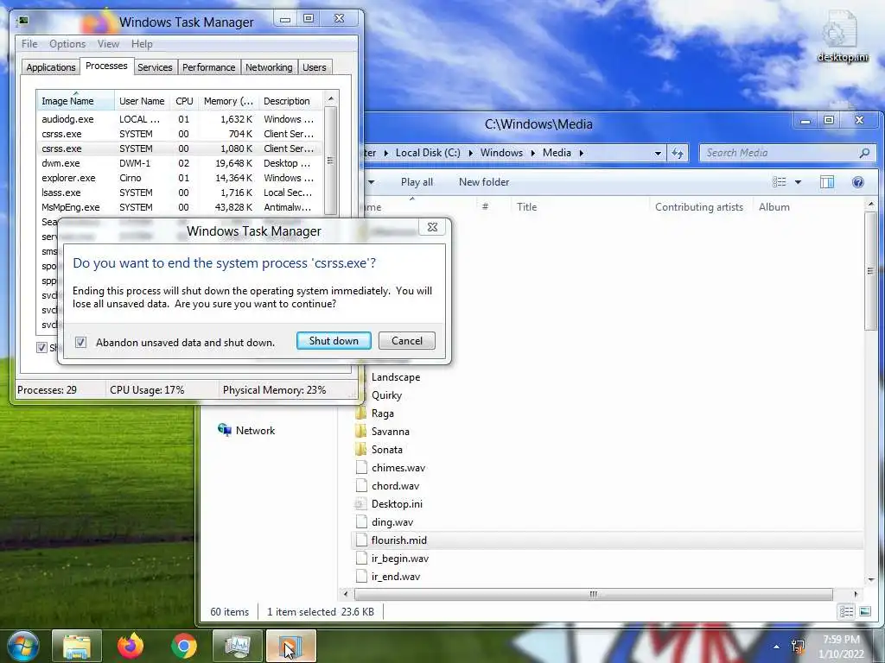The image size is (885, 663).
Task: Sort processes by Image Name column
Action: coord(75,101)
